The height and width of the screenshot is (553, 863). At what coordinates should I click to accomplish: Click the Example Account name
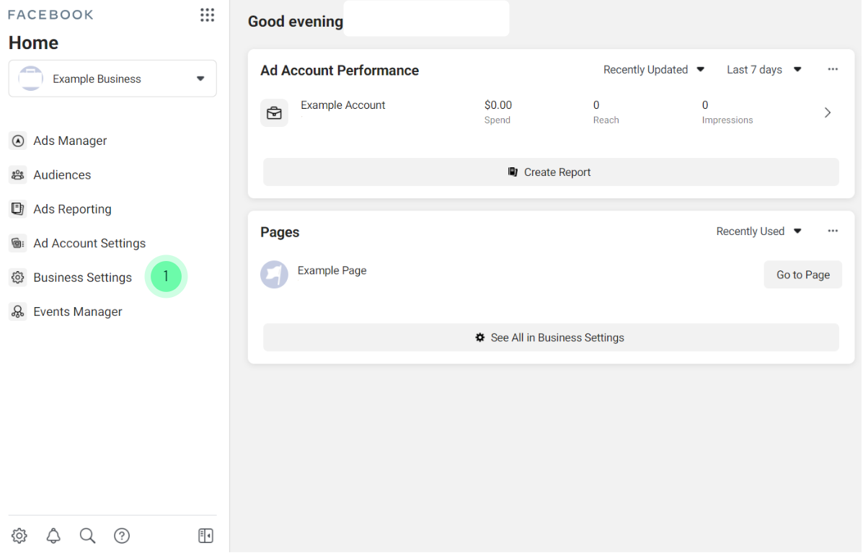tap(343, 105)
